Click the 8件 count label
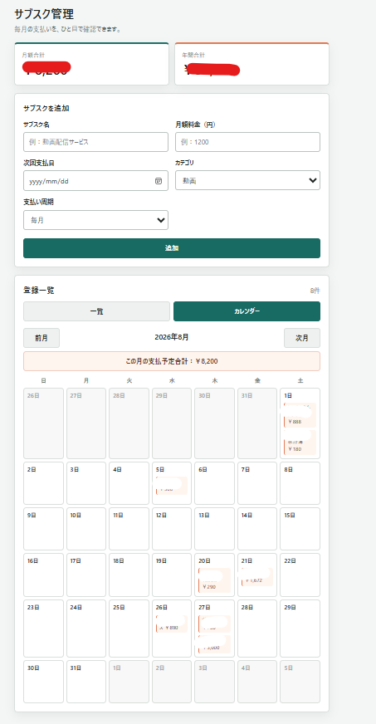This screenshot has height=724, width=376. (315, 291)
